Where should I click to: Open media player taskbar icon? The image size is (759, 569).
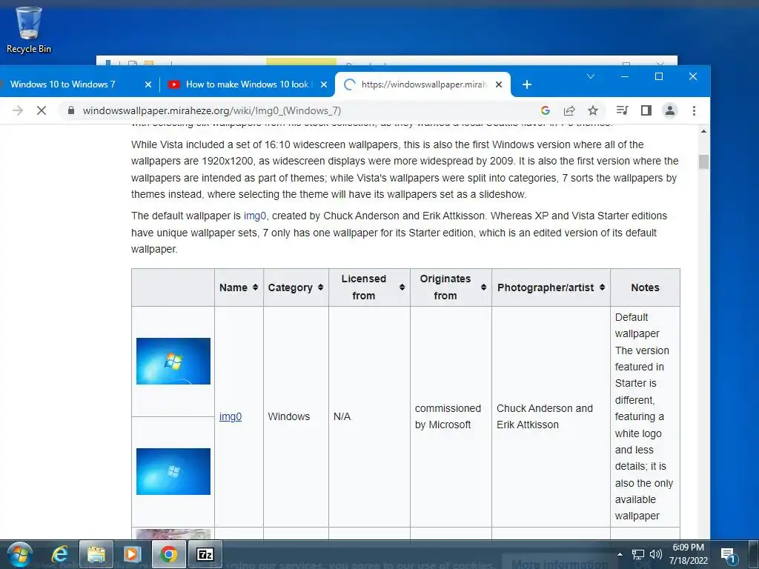pos(132,554)
